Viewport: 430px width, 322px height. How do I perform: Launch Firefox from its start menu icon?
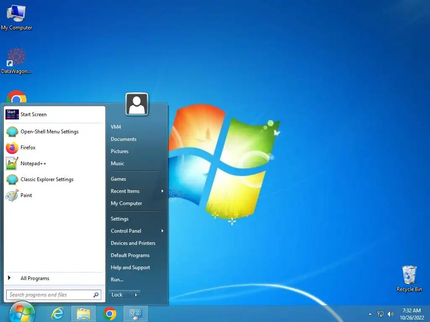point(12,148)
